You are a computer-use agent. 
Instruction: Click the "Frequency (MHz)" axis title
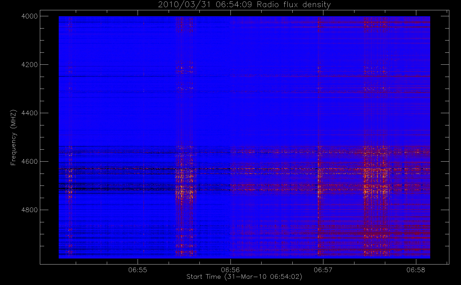click(x=13, y=137)
